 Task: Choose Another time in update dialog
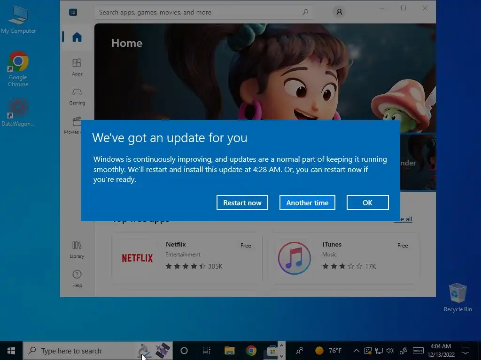[x=307, y=202]
